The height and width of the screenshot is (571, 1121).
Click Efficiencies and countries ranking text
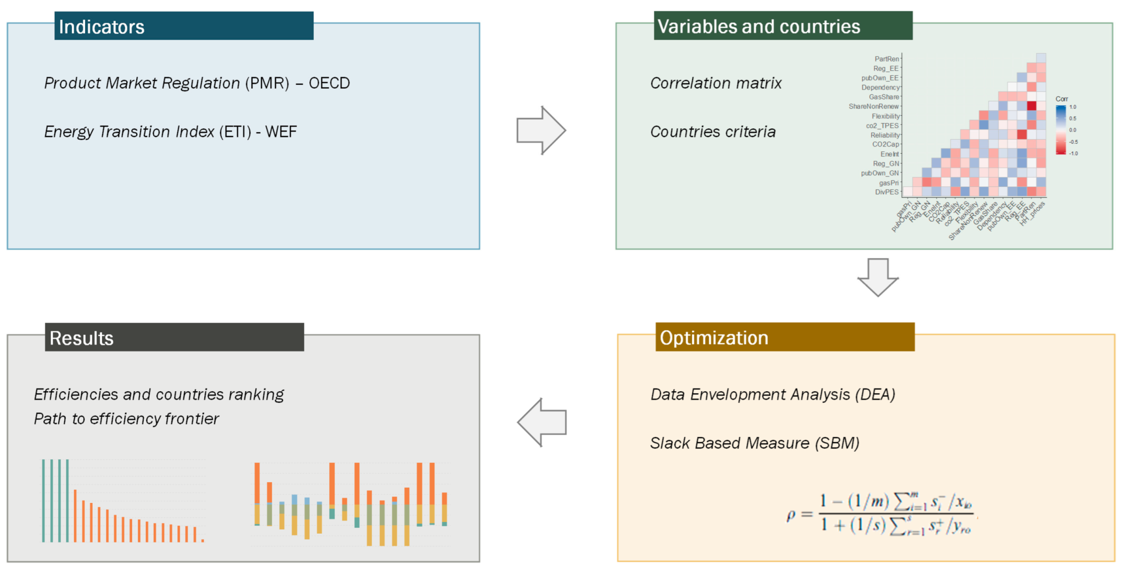[x=159, y=394]
